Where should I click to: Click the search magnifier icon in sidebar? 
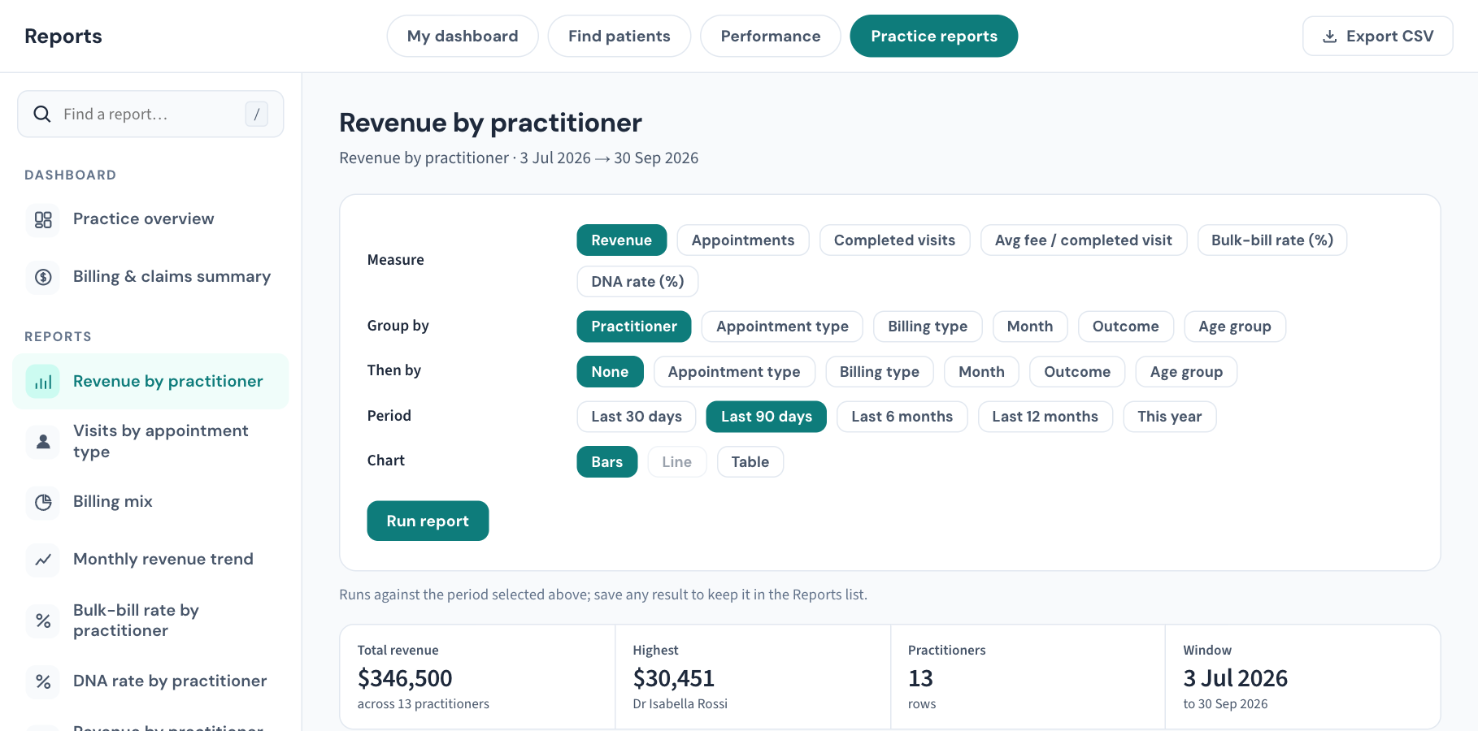tap(42, 115)
